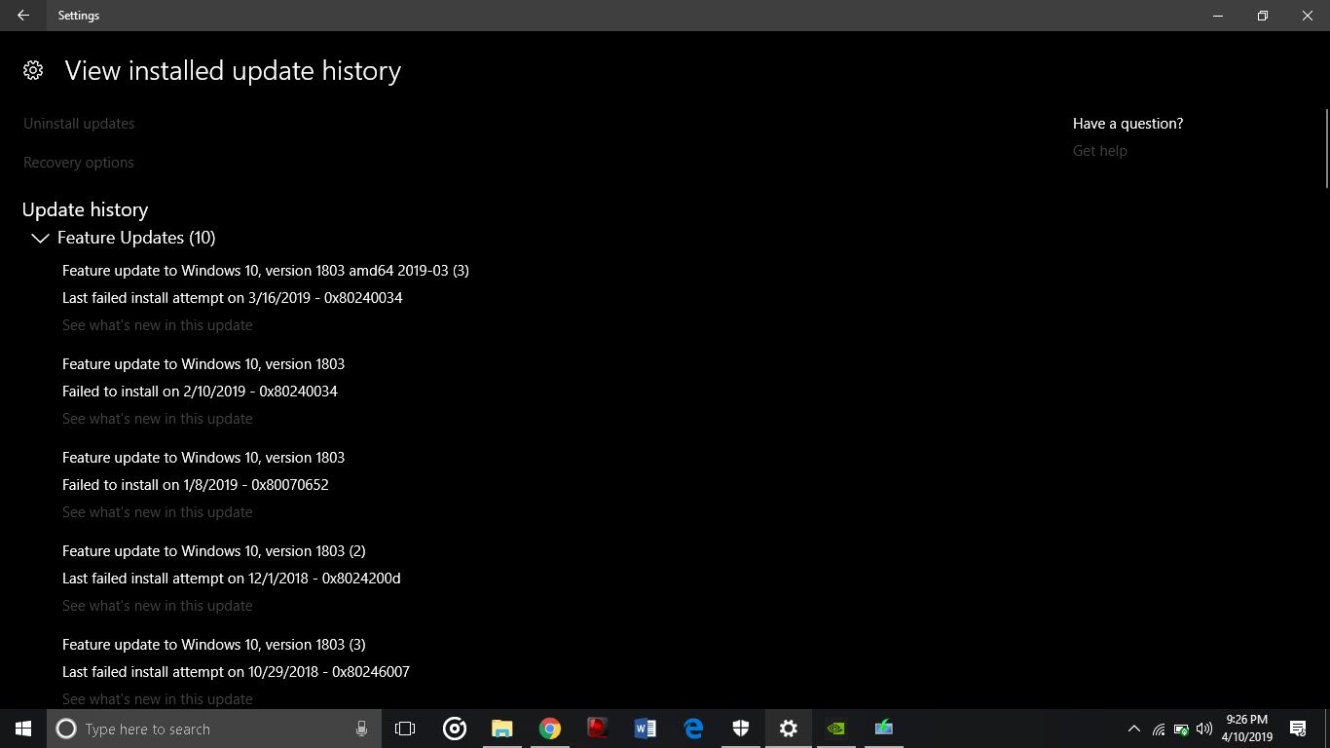Open the NVIDIA app on the taskbar

coord(836,729)
